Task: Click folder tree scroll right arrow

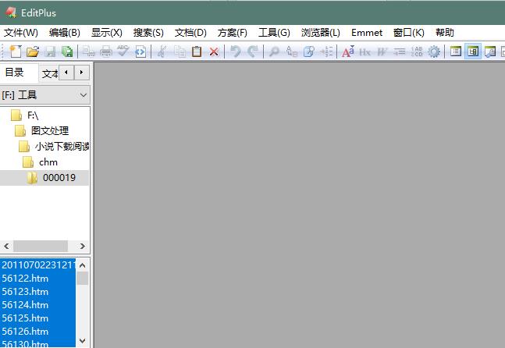Action: pyautogui.click(x=83, y=247)
